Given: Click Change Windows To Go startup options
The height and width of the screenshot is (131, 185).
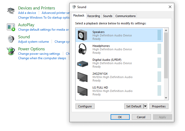Looking at the screenshot, I should pyautogui.click(x=44, y=18).
